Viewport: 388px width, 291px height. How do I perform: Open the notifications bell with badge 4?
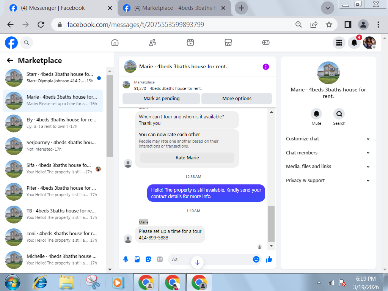pos(354,42)
